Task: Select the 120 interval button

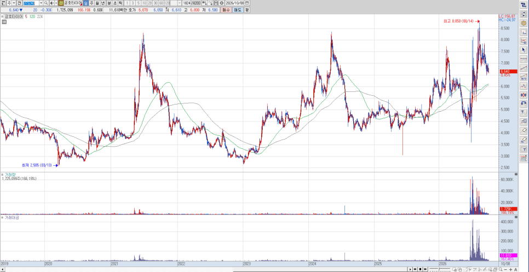Action: click(167, 3)
